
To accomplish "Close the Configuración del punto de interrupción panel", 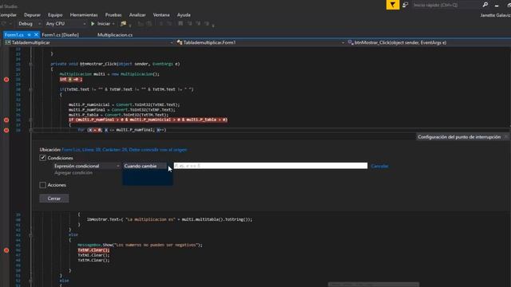I will pos(505,137).
